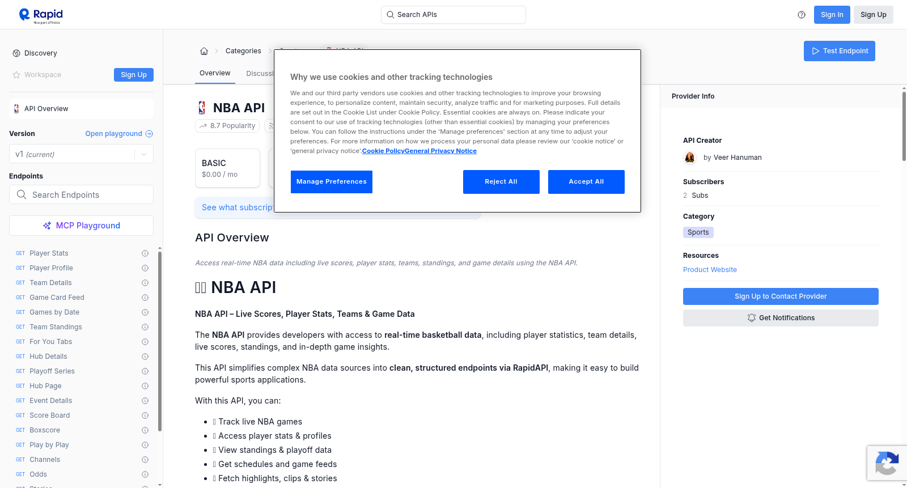This screenshot has height=488, width=907.
Task: Click the 8.7 Popularity badge
Action: 227,126
